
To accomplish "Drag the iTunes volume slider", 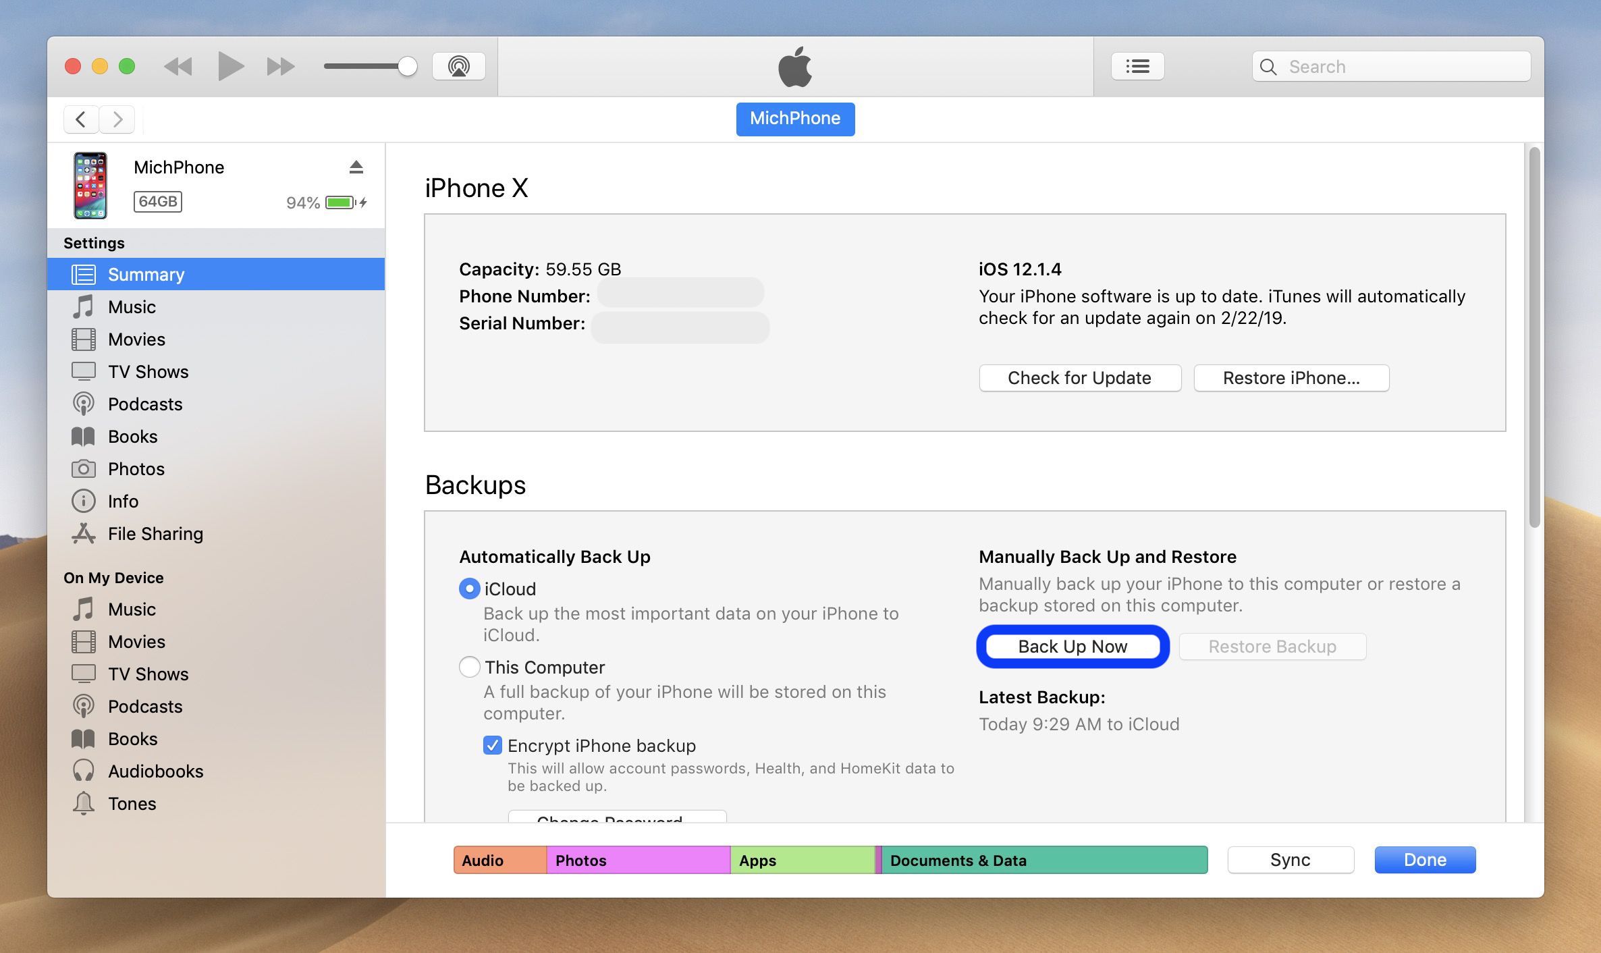I will (x=406, y=65).
